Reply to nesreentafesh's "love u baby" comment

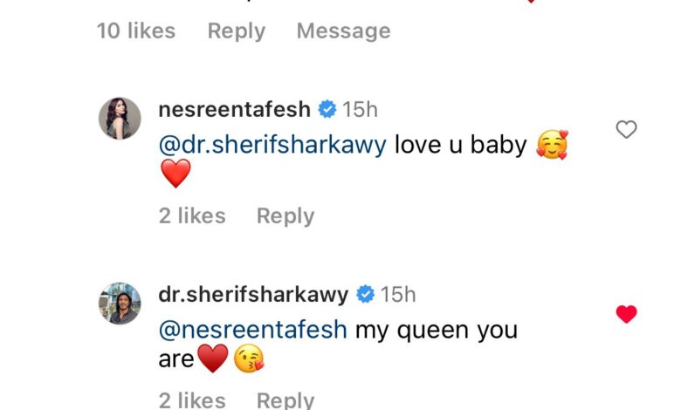click(285, 215)
